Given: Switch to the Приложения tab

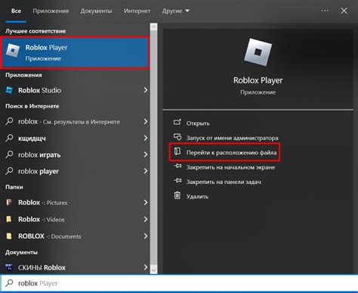Looking at the screenshot, I should point(51,11).
